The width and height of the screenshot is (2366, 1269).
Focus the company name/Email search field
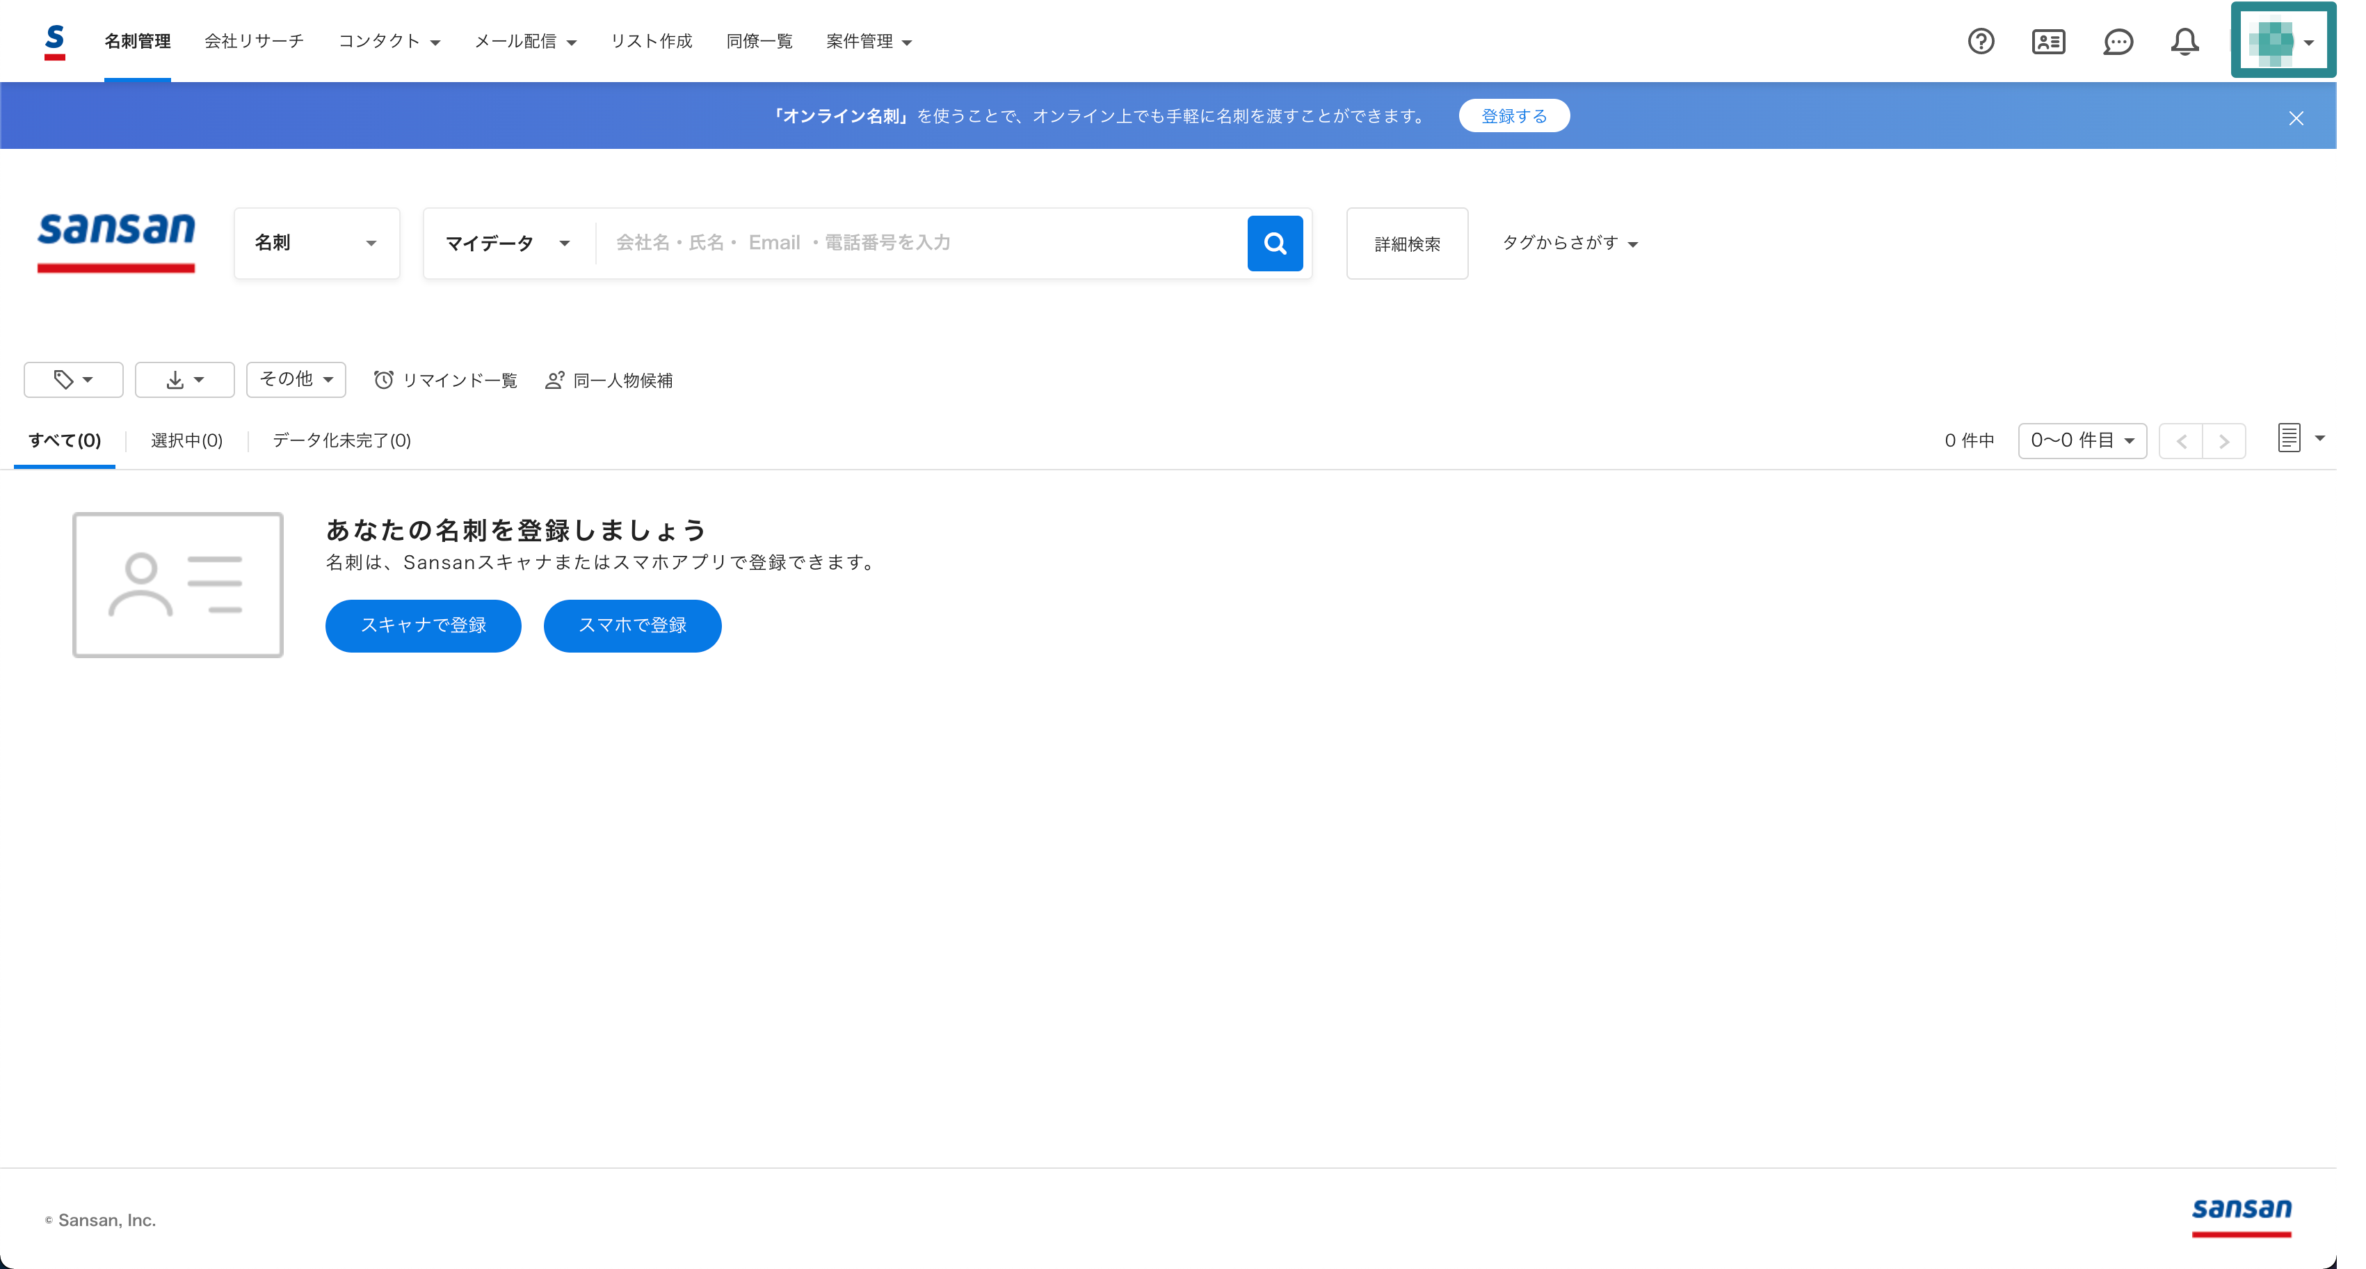922,243
